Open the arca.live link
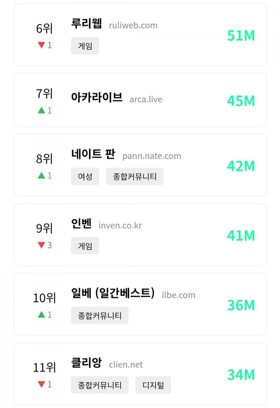The height and width of the screenshot is (408, 280). click(x=146, y=99)
